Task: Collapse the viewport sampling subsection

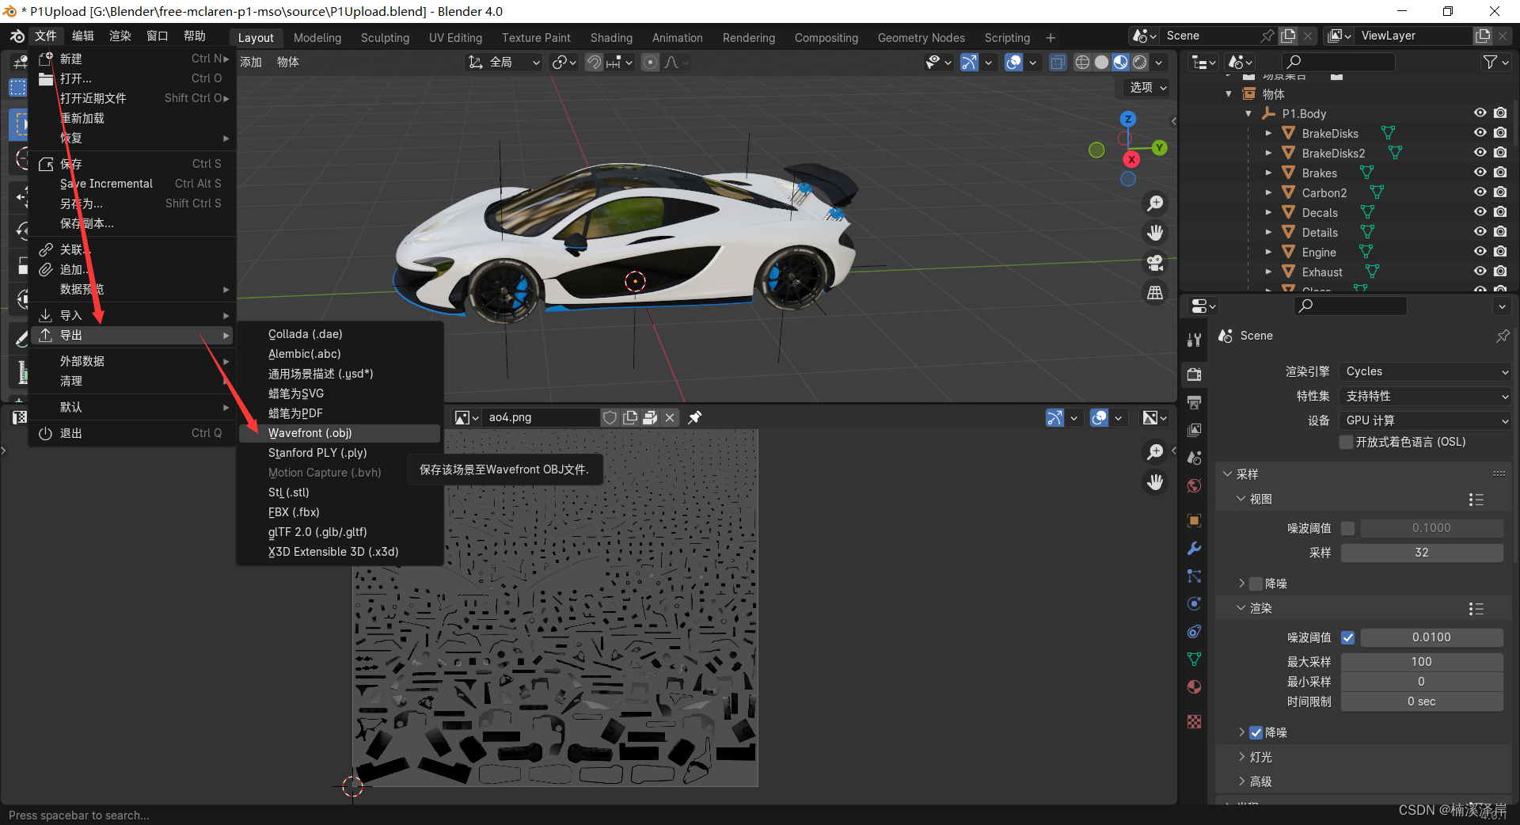Action: click(x=1242, y=499)
